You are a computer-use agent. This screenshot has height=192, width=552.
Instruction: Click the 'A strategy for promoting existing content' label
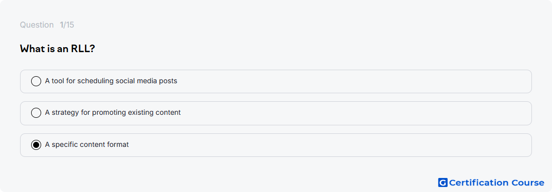coord(112,112)
